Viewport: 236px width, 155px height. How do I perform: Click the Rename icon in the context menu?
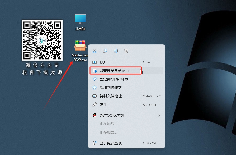115,51
